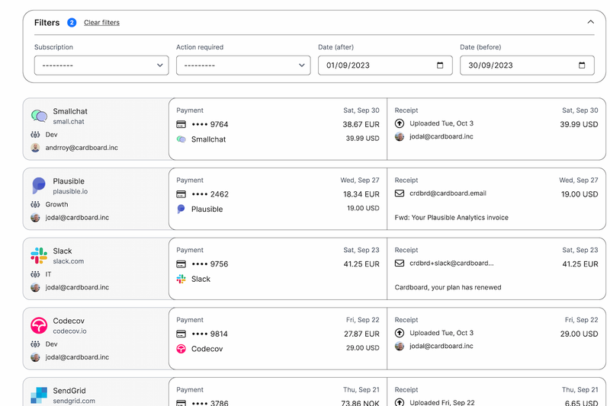
Task: Click the SendGrid logo icon
Action: tap(39, 395)
